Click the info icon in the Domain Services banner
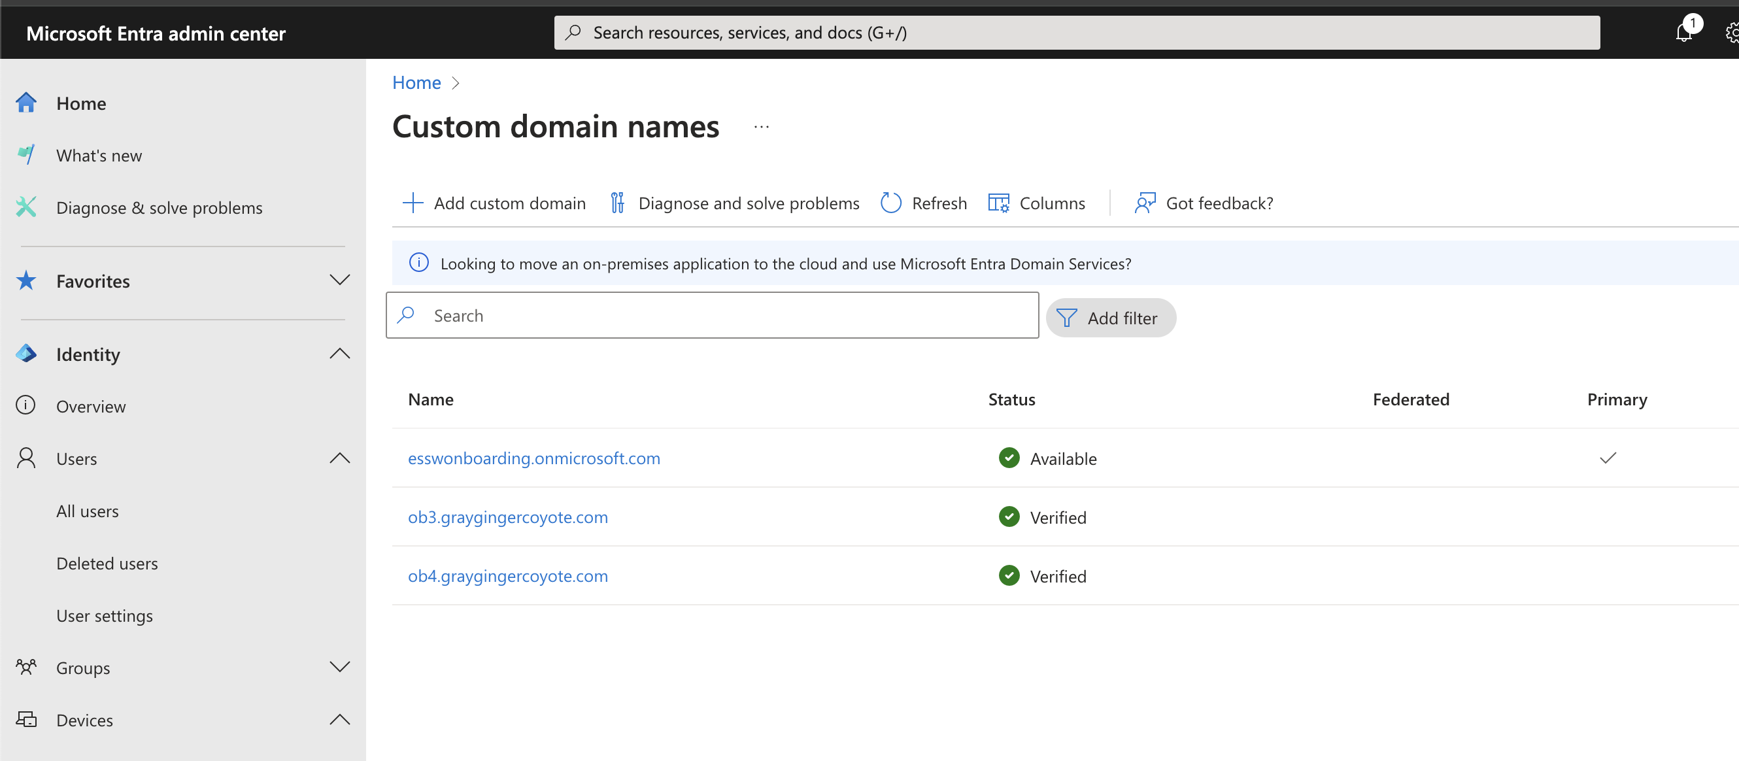The height and width of the screenshot is (761, 1739). click(x=418, y=263)
